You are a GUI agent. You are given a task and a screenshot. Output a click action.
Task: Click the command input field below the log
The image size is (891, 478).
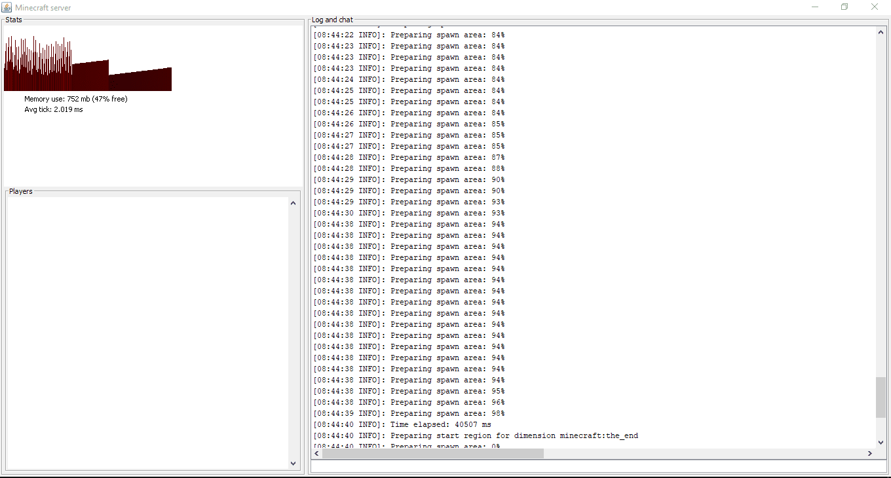click(x=598, y=466)
